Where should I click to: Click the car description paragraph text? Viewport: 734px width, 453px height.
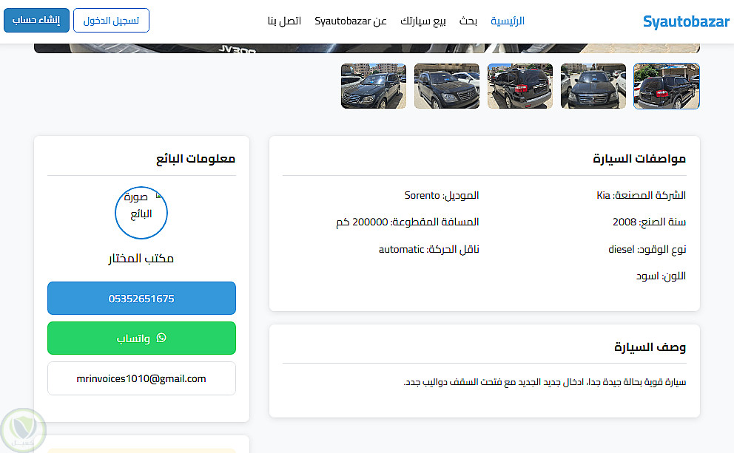coord(545,382)
